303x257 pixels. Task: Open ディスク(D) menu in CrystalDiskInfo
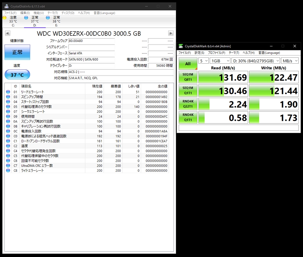[68, 13]
